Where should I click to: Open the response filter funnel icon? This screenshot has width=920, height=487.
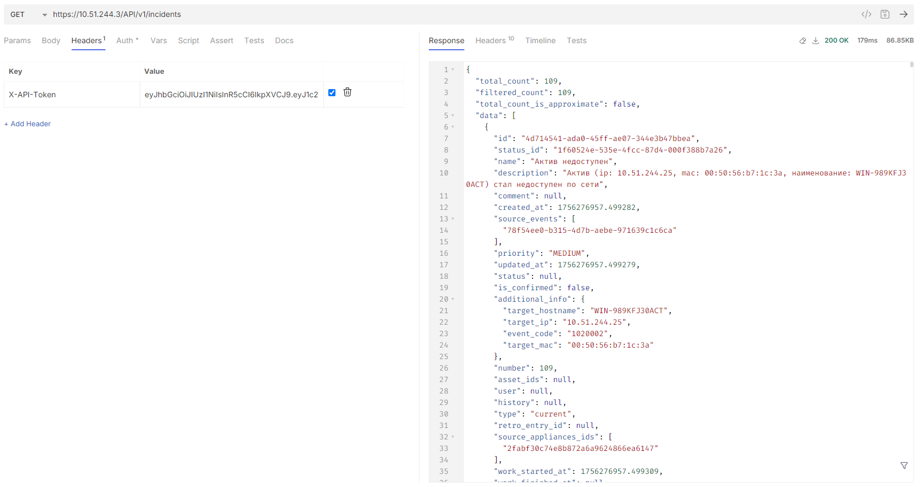tap(904, 466)
